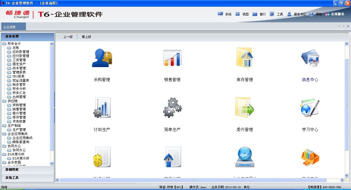This screenshot has height=190, width=351.
Task: Click the 最上级 navigation button
Action: pyautogui.click(x=86, y=37)
